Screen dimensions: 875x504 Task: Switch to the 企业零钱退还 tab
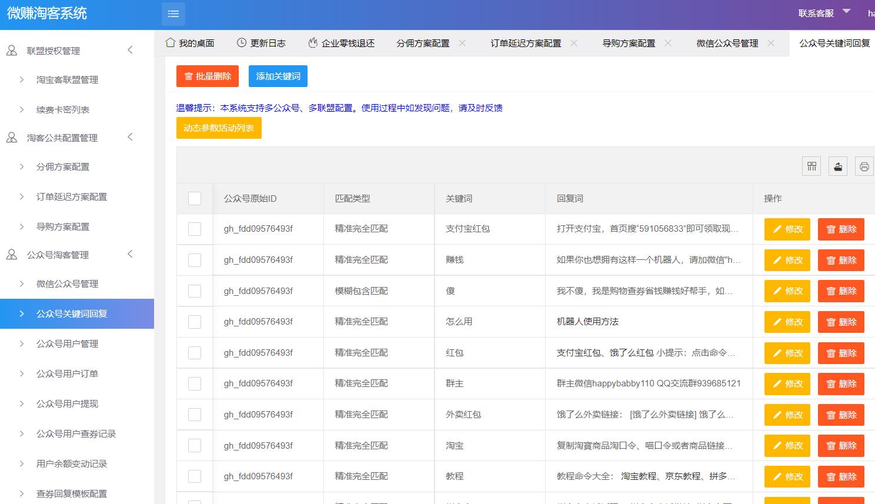pyautogui.click(x=342, y=43)
